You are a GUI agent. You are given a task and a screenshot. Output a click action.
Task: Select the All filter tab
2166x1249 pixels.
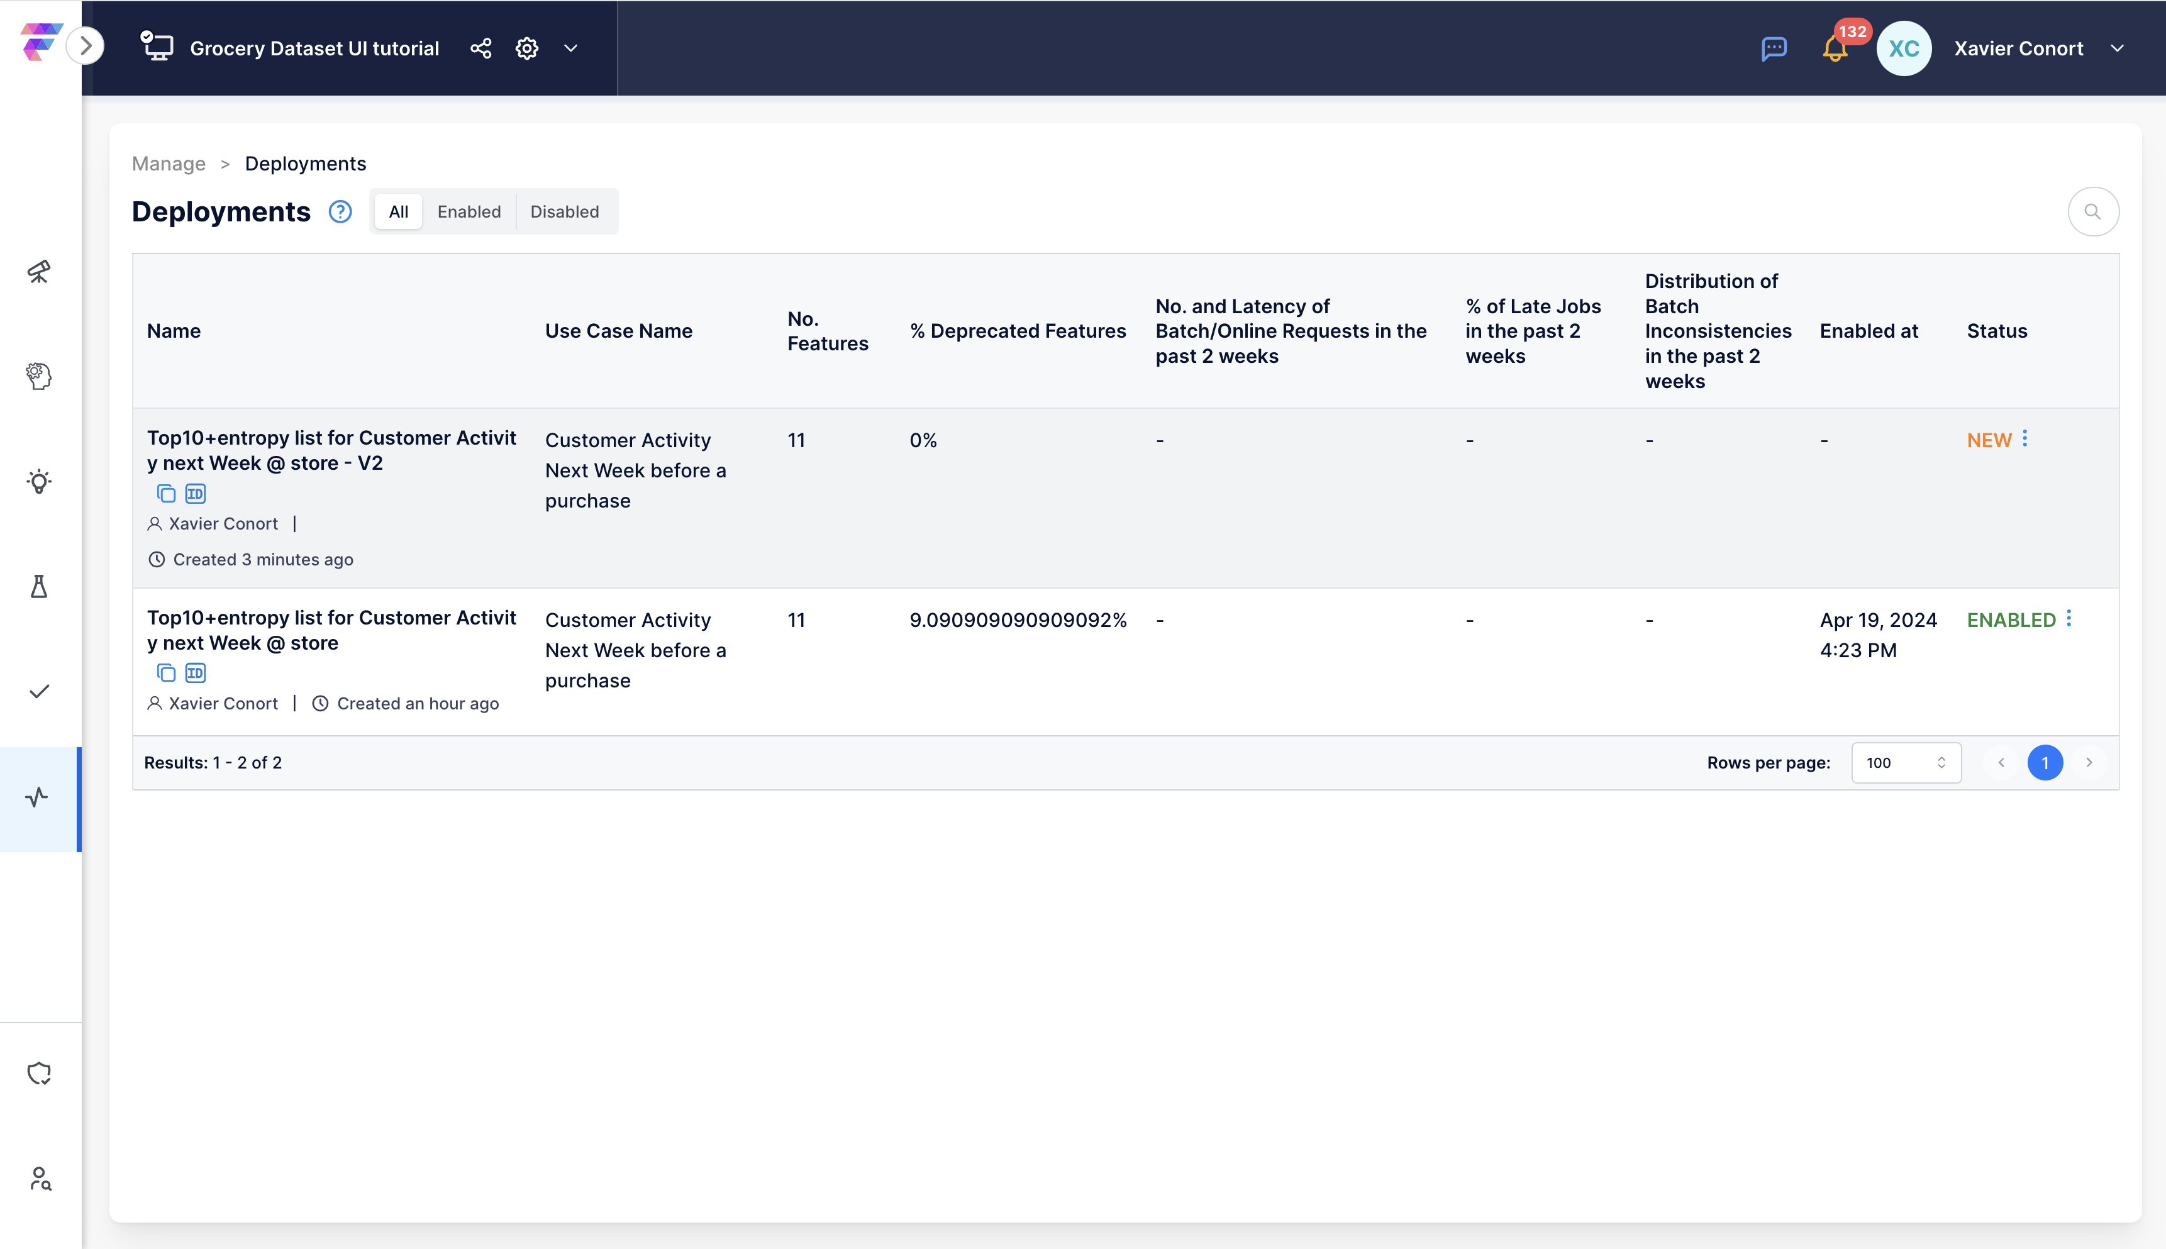pos(398,212)
